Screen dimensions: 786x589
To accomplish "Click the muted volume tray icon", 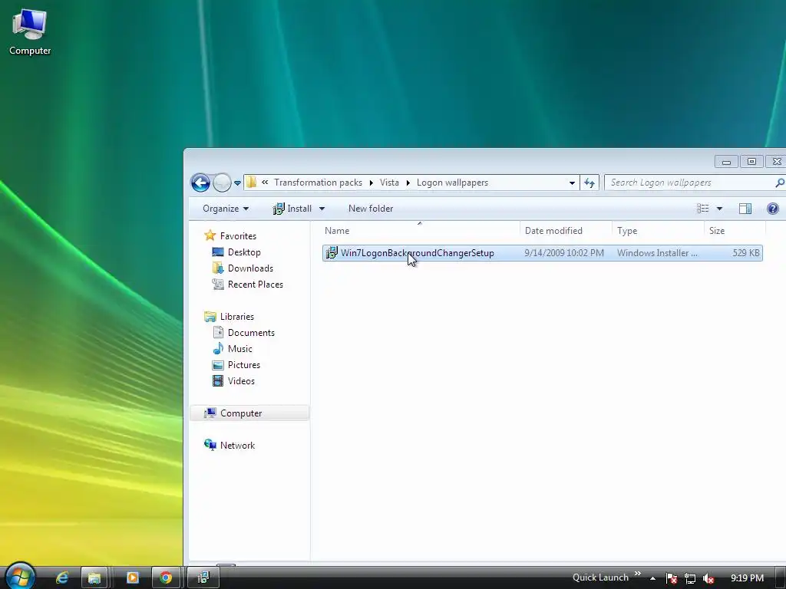I will pyautogui.click(x=708, y=578).
